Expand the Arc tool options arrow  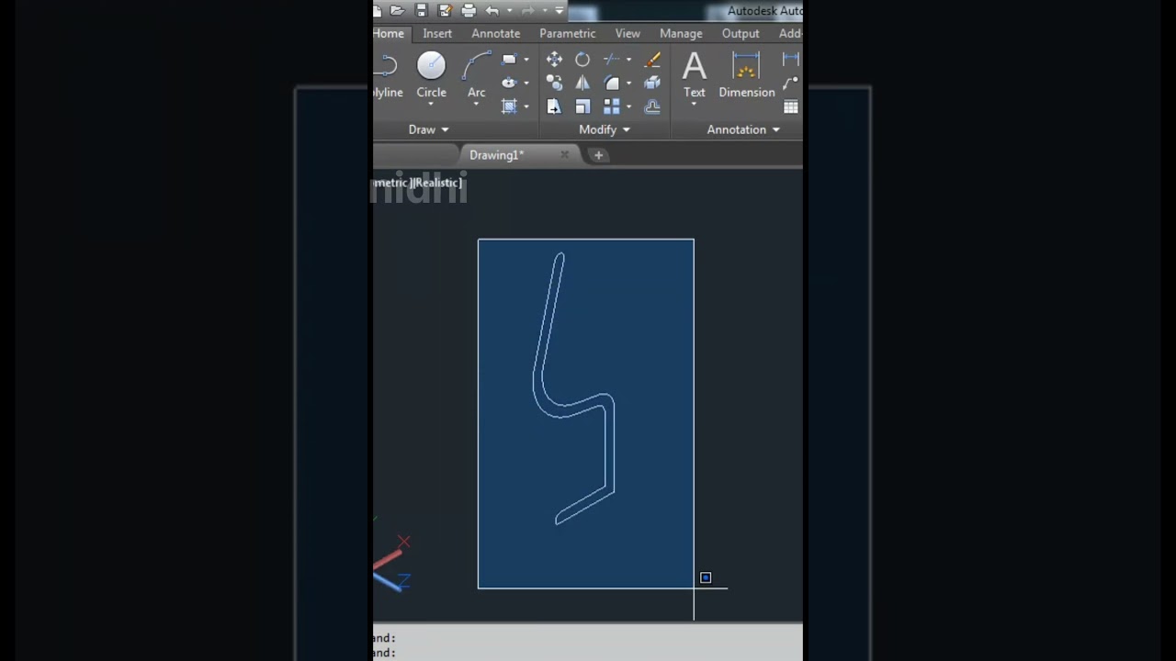coord(476,104)
